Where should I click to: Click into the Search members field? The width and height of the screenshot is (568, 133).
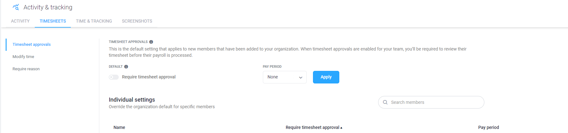pos(431,102)
